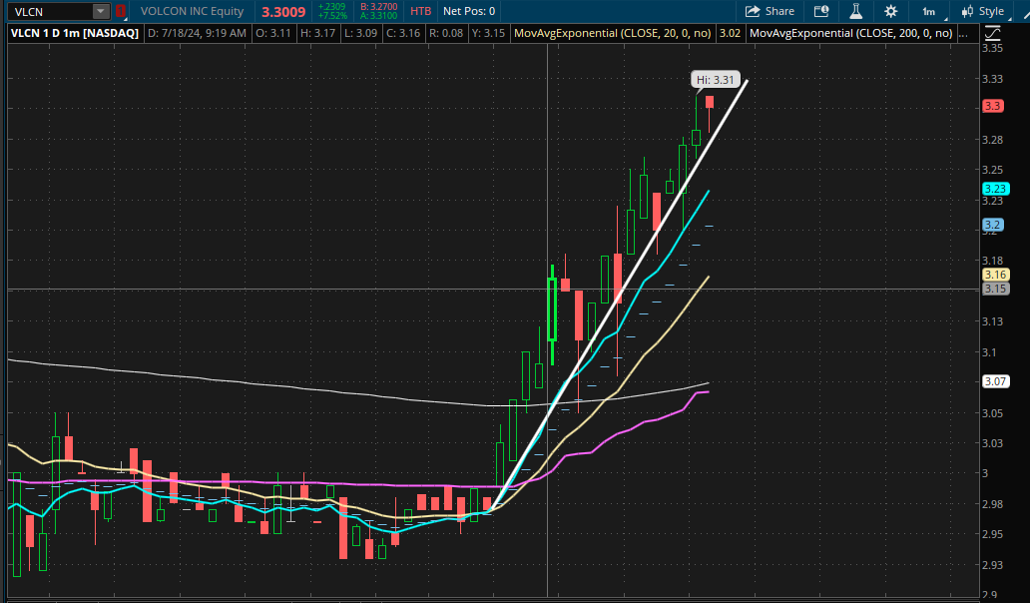
Task: Click the ask price A: 3.3100
Action: point(379,16)
